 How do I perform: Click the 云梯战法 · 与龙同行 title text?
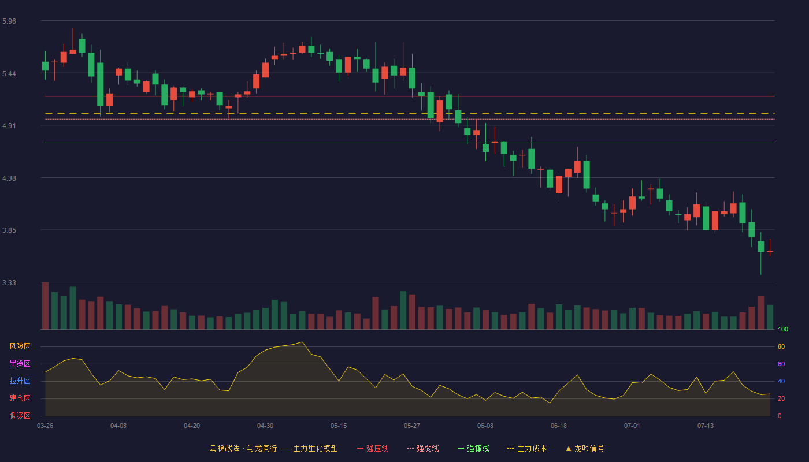tap(242, 448)
